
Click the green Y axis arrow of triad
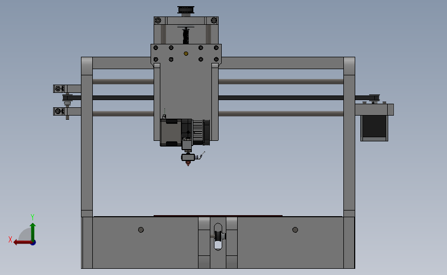32,232
